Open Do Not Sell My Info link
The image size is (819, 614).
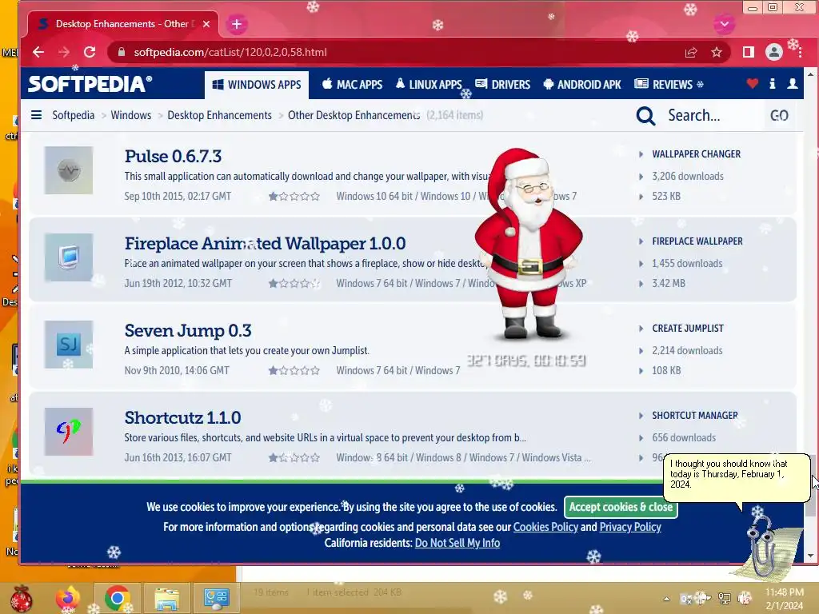(x=457, y=543)
